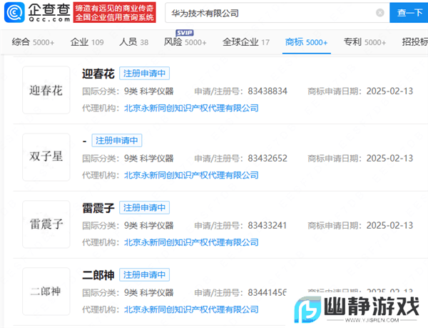This screenshot has width=428, height=328.
Task: Open the 综合 5000+ tab
Action: 33,42
